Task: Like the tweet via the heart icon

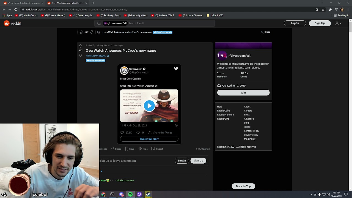Action: click(x=122, y=133)
